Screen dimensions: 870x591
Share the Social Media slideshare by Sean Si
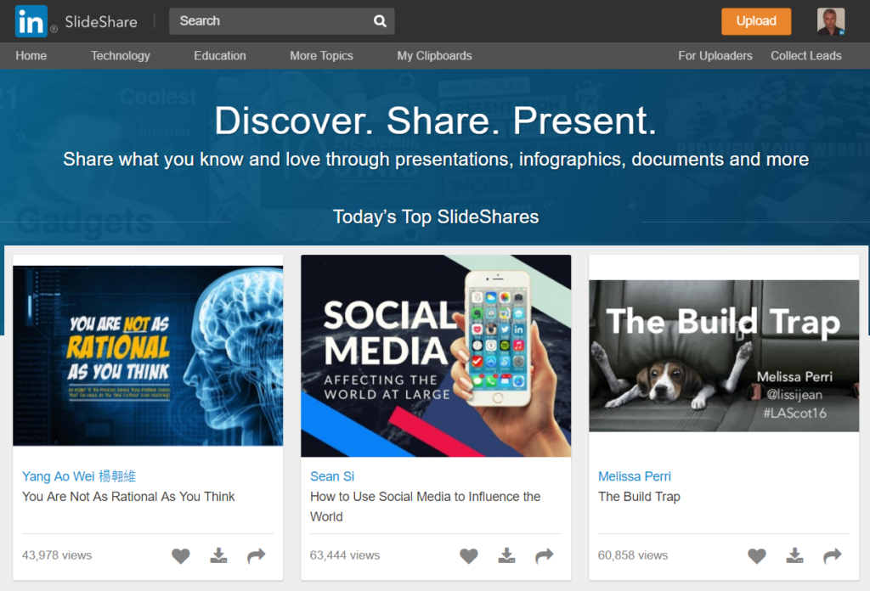(545, 555)
